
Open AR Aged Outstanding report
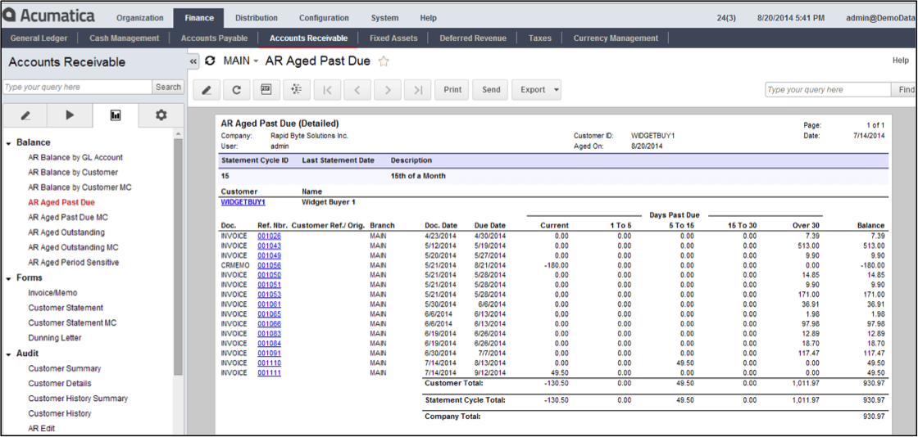coord(66,232)
